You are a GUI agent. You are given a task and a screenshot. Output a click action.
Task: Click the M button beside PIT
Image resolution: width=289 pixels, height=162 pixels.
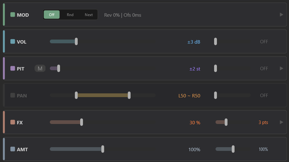pyautogui.click(x=40, y=69)
